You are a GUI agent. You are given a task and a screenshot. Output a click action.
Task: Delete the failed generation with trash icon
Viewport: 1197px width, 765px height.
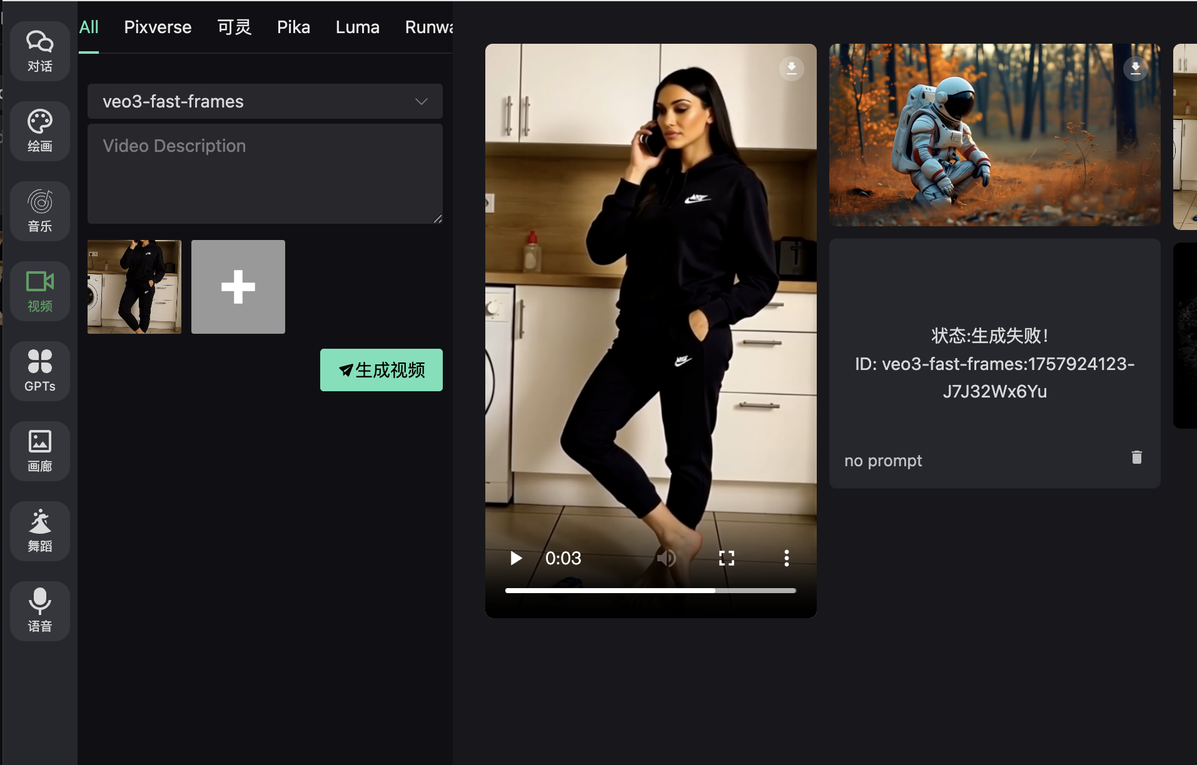(1136, 457)
